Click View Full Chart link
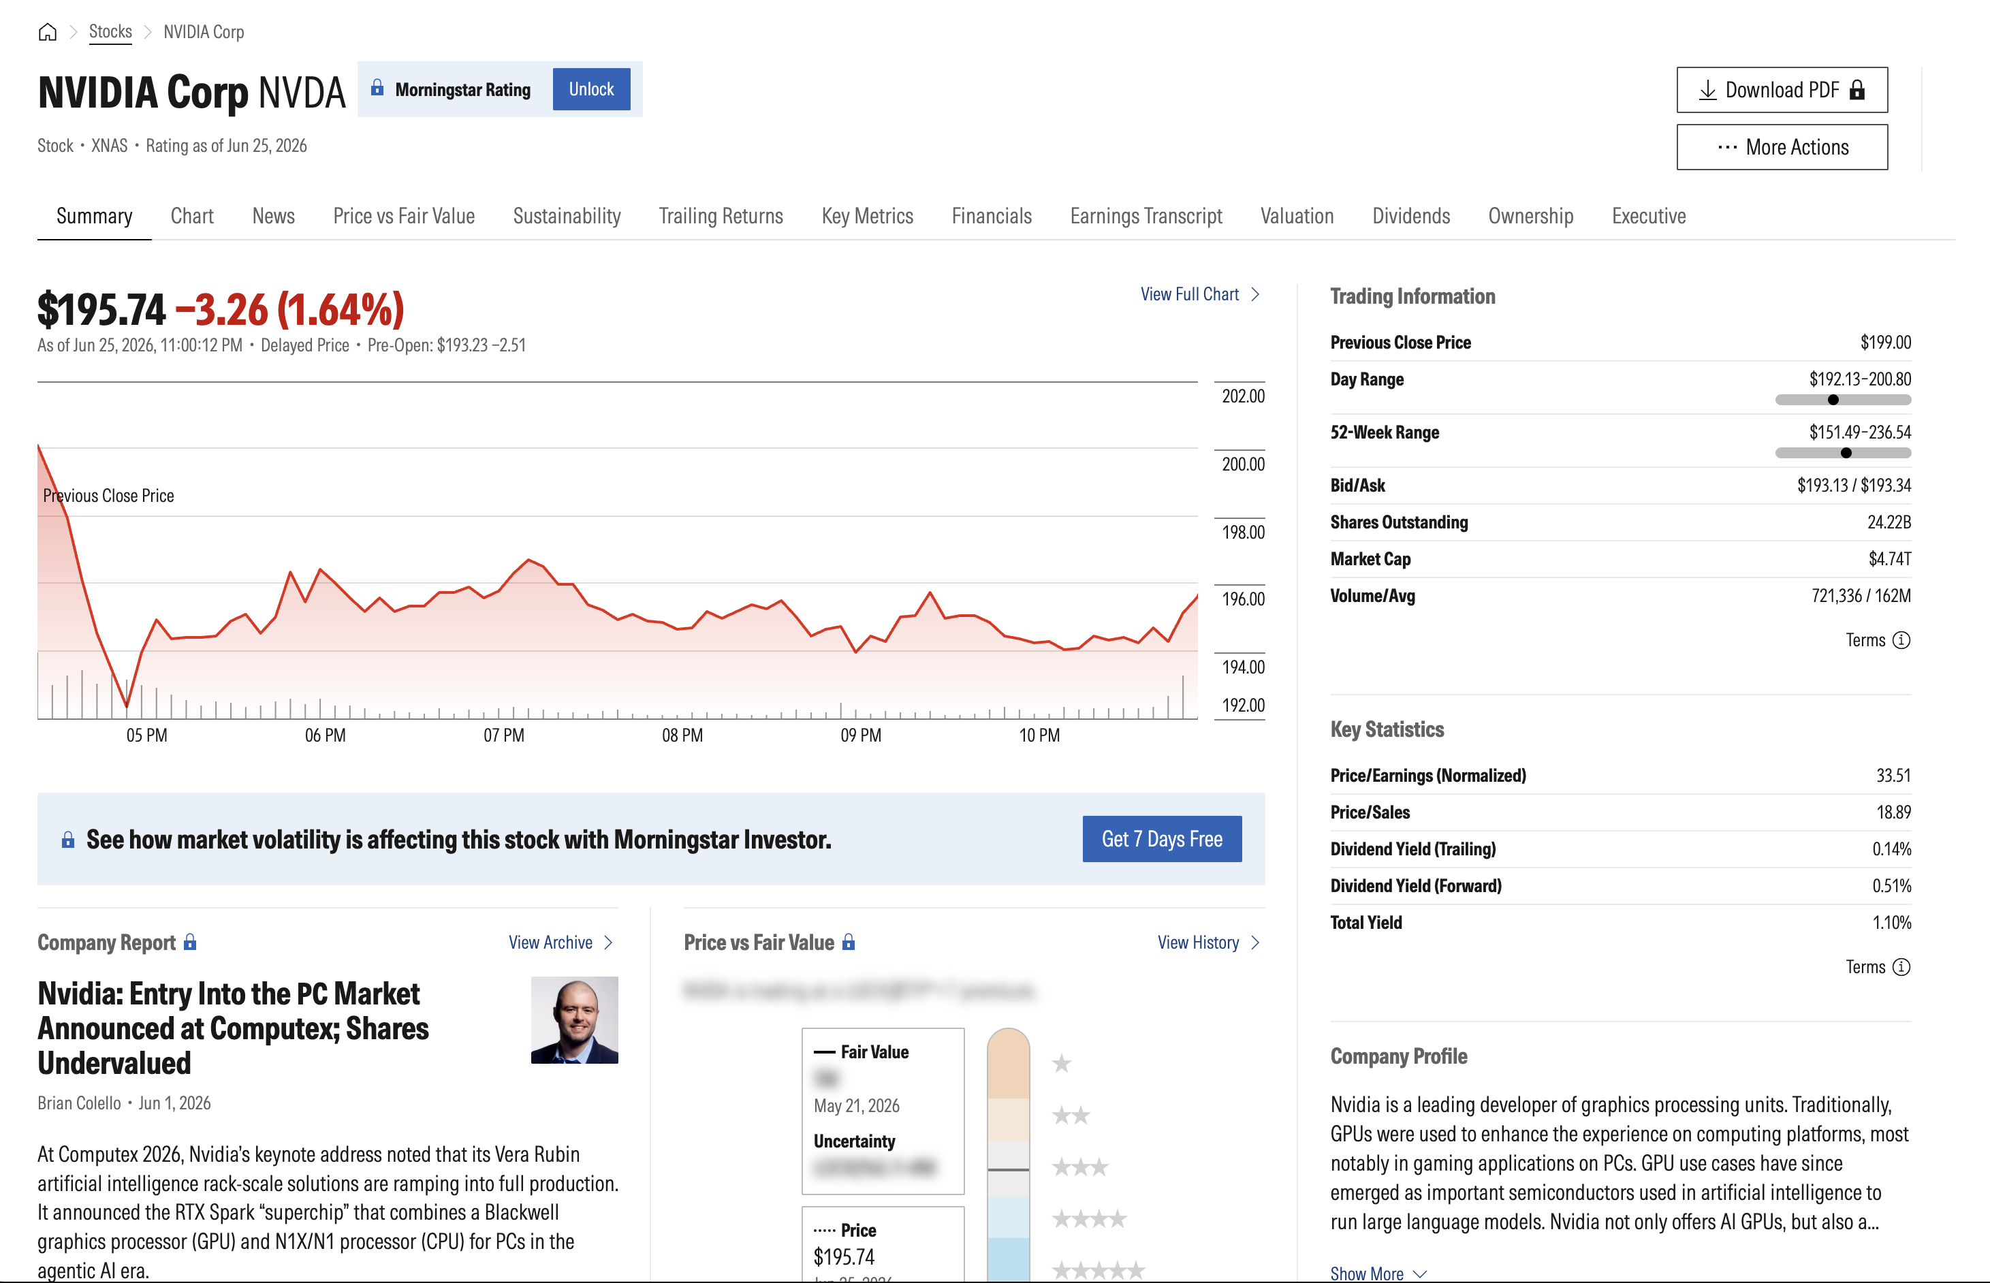Screen dimensions: 1990x1283 coord(1190,294)
